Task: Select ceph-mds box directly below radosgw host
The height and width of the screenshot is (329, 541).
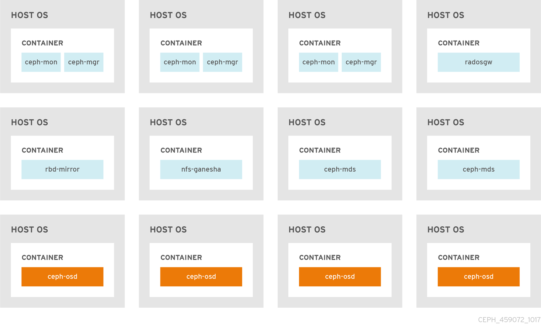Action: coord(478,169)
